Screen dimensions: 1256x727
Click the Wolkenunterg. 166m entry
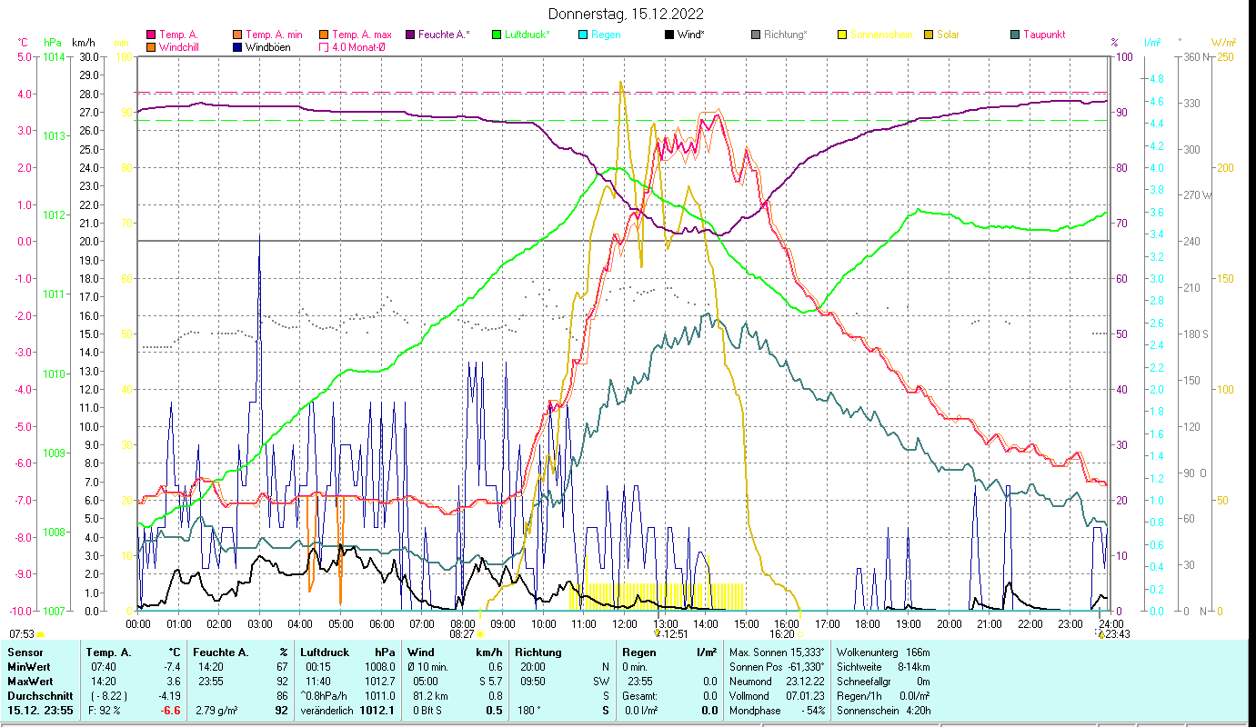point(882,652)
